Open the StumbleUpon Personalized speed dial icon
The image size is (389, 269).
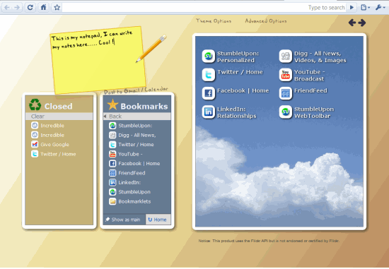[209, 56]
